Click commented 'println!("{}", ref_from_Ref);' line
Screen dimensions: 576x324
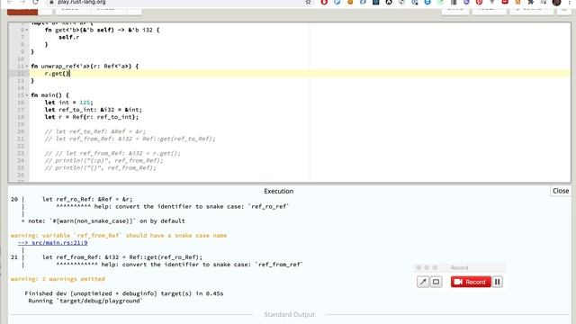click(100, 168)
